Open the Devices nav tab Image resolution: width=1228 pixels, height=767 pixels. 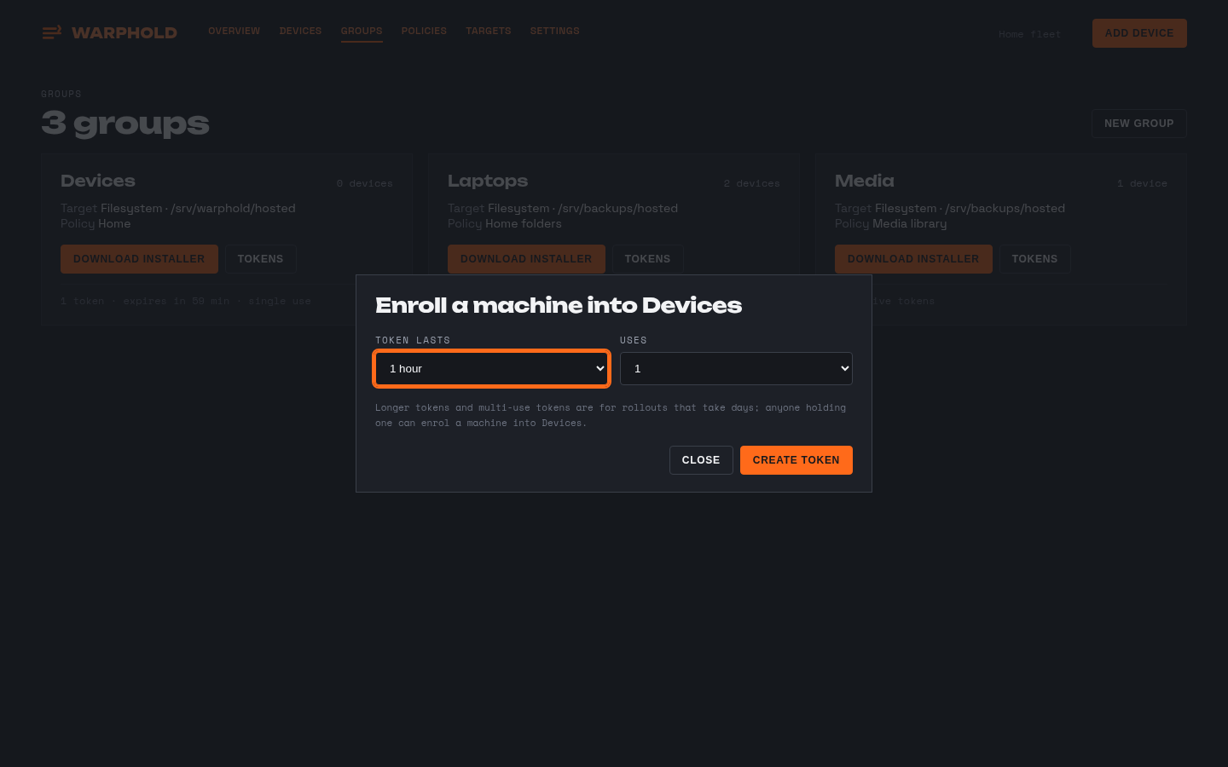click(301, 31)
